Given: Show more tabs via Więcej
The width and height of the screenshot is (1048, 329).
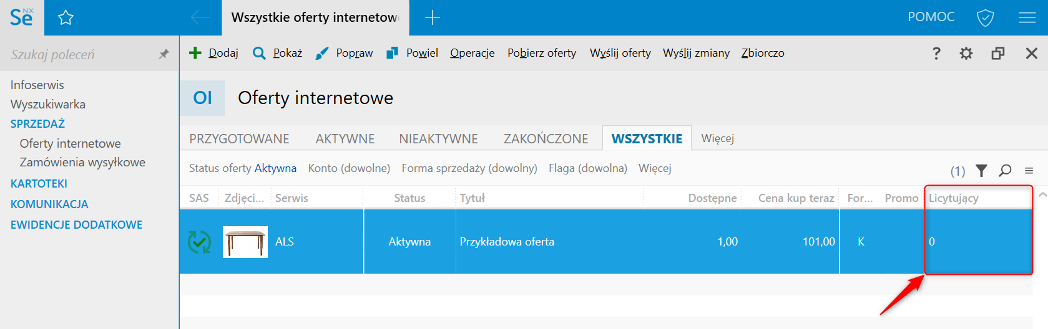Looking at the screenshot, I should point(717,138).
